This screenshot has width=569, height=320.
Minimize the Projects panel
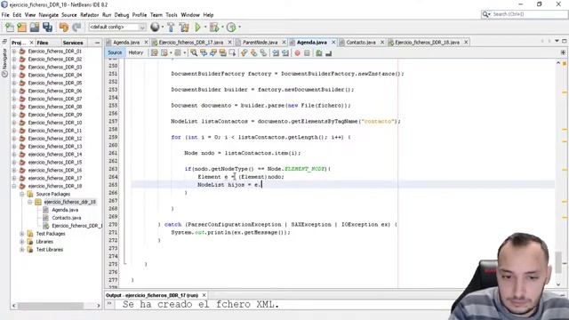[x=97, y=43]
